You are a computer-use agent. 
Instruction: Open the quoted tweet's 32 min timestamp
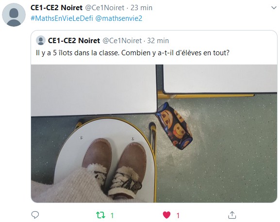coord(158,41)
